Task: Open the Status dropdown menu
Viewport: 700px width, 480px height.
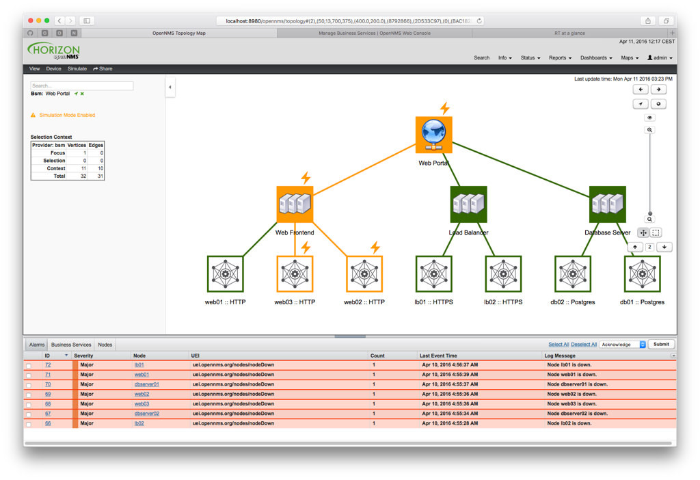Action: [x=530, y=58]
